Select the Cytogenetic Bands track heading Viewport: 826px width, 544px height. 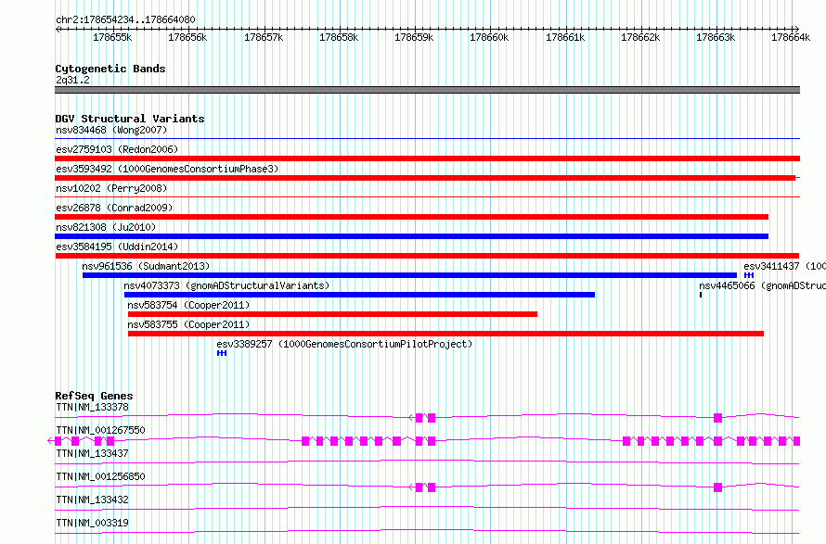[x=110, y=69]
